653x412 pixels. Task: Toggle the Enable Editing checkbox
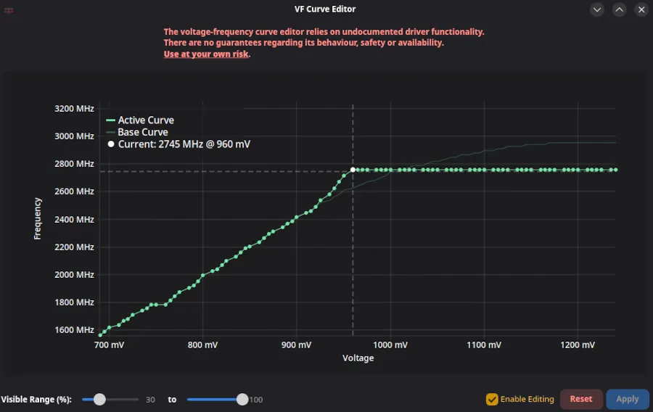pyautogui.click(x=492, y=399)
